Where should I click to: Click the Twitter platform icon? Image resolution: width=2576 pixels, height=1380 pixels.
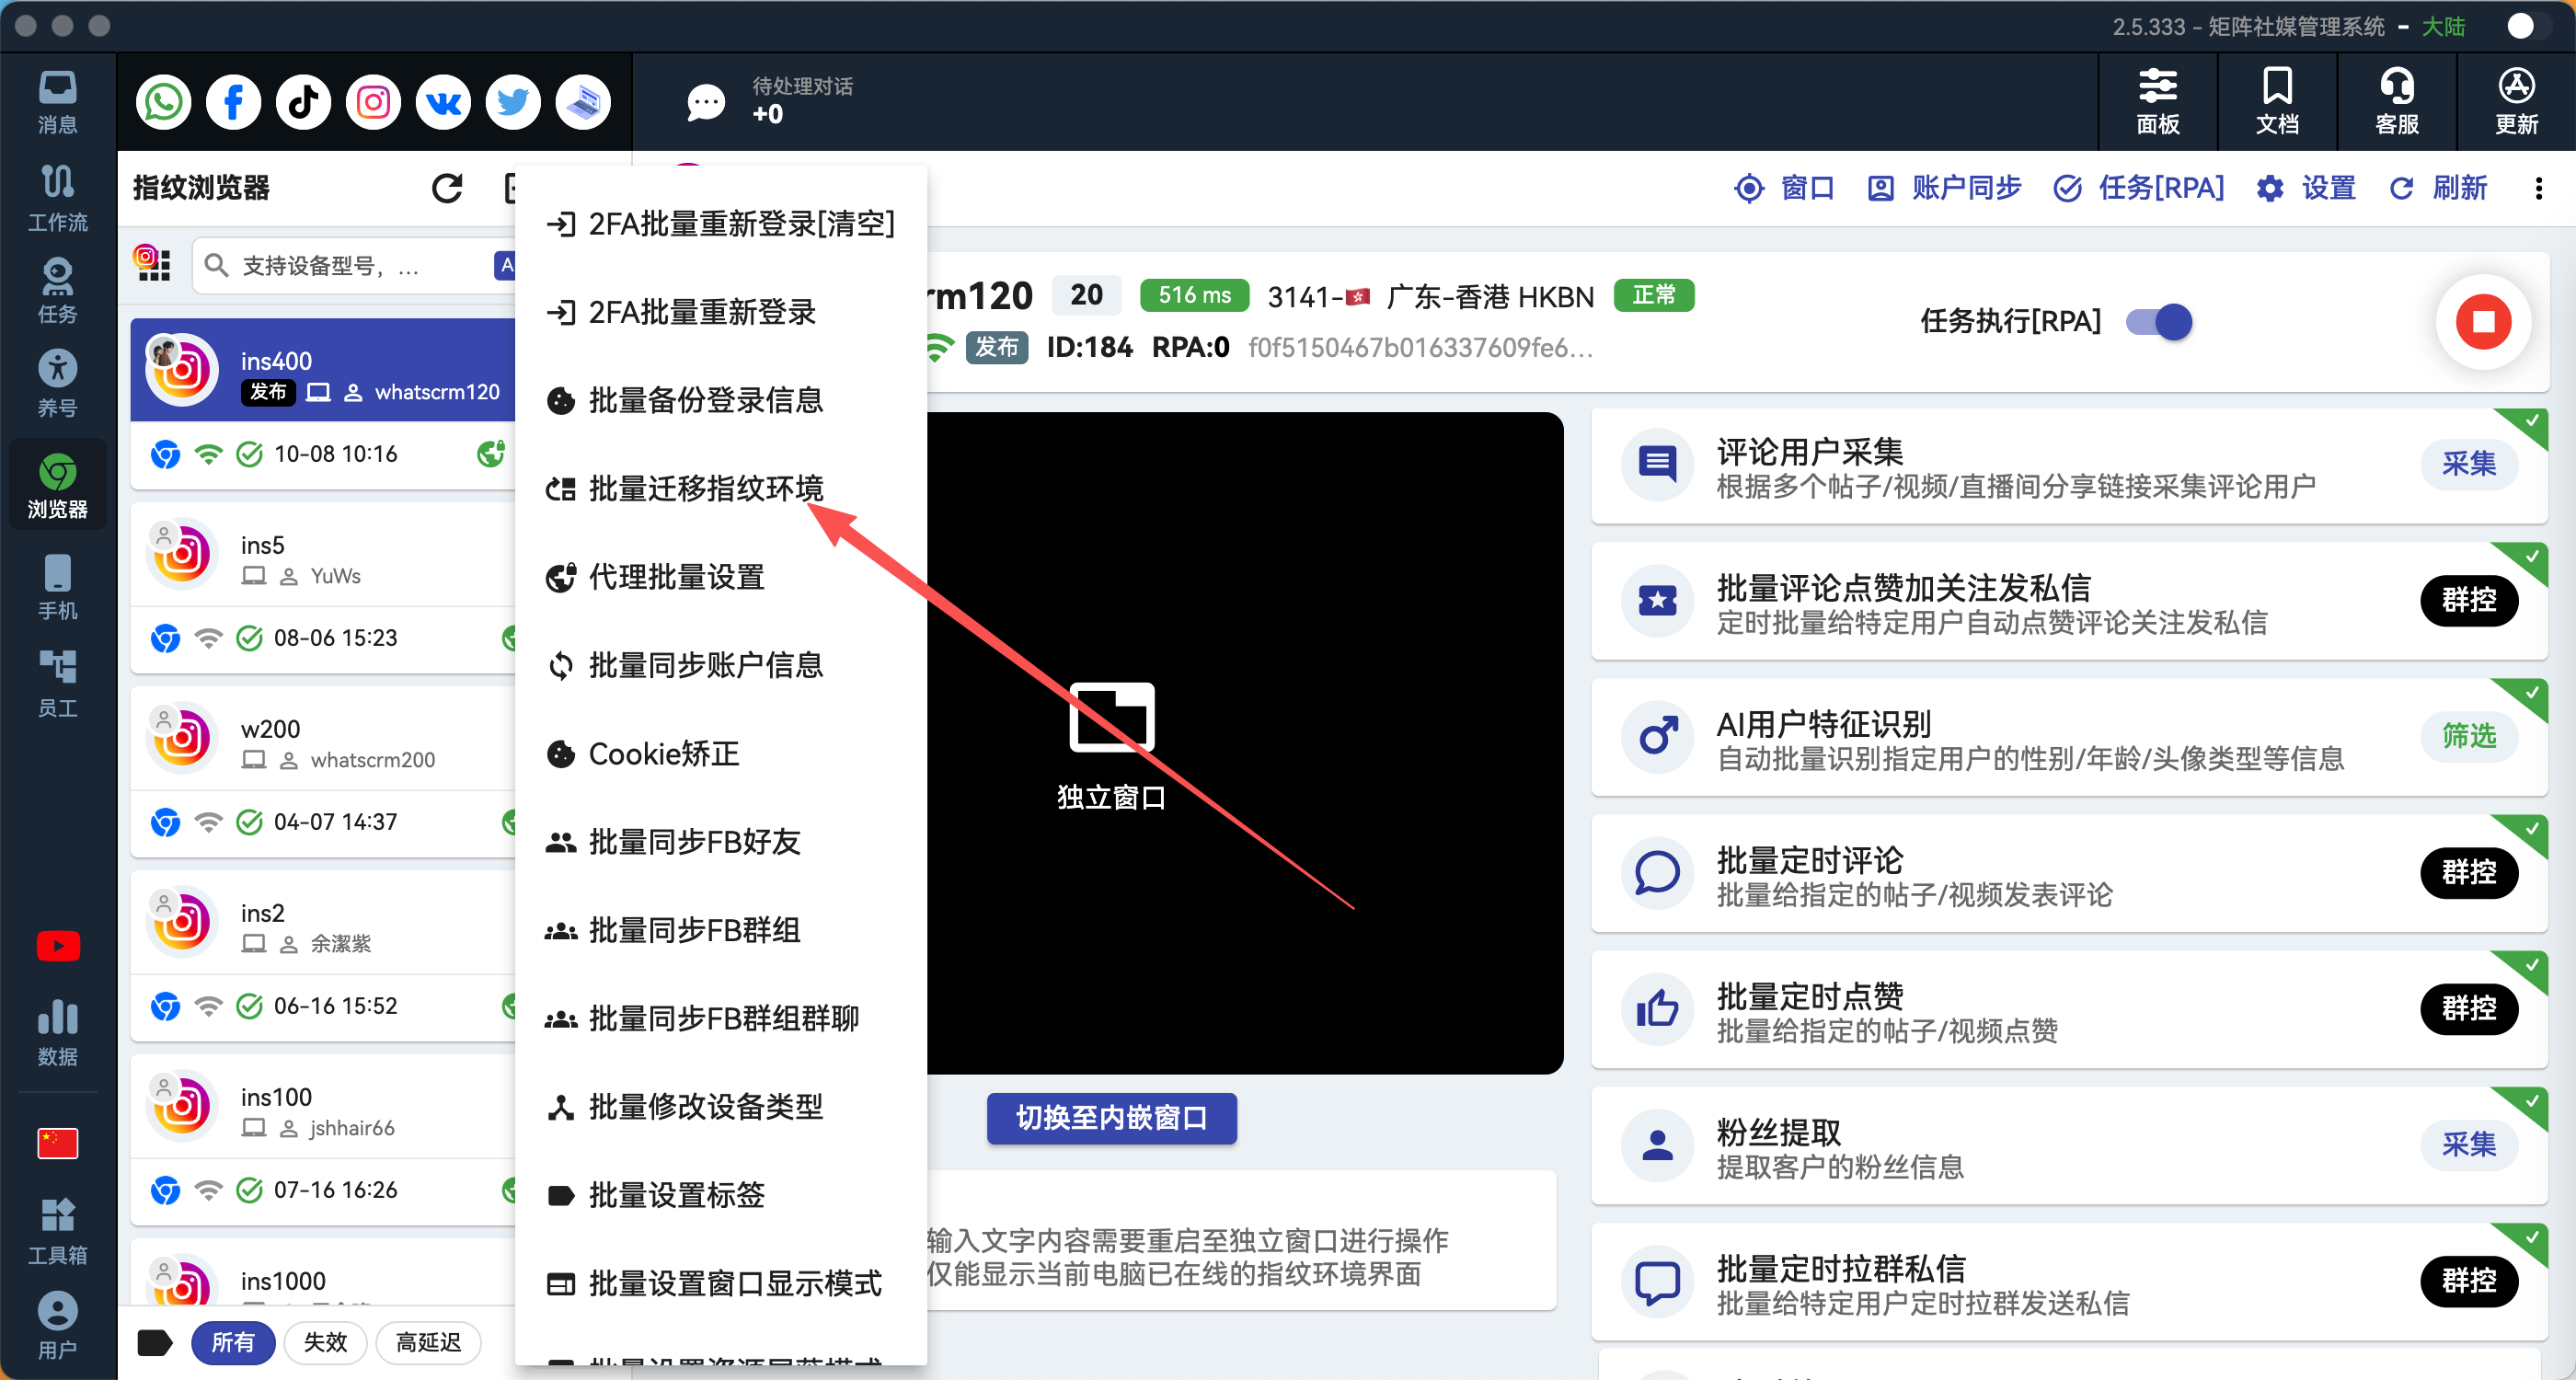[513, 102]
